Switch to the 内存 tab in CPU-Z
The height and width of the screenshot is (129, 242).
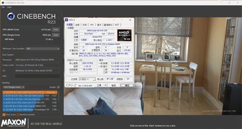(85, 25)
